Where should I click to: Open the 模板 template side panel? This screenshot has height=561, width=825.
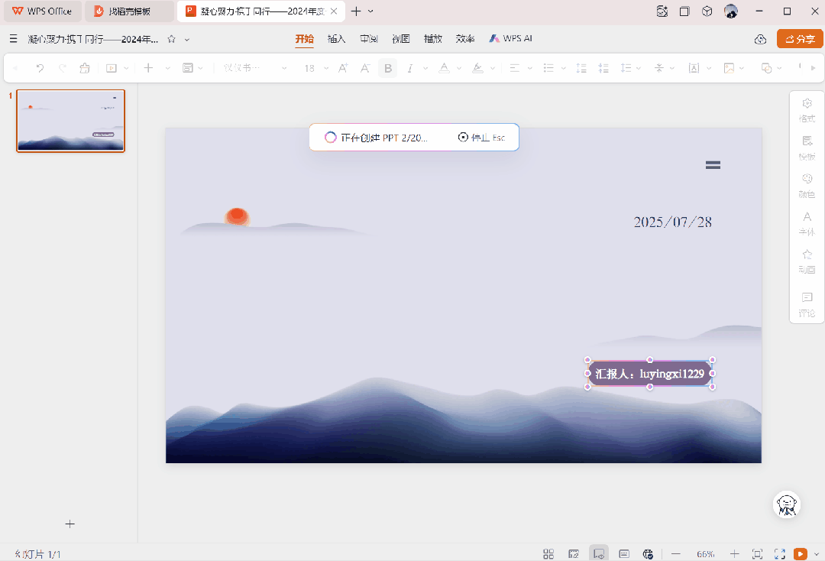click(807, 148)
